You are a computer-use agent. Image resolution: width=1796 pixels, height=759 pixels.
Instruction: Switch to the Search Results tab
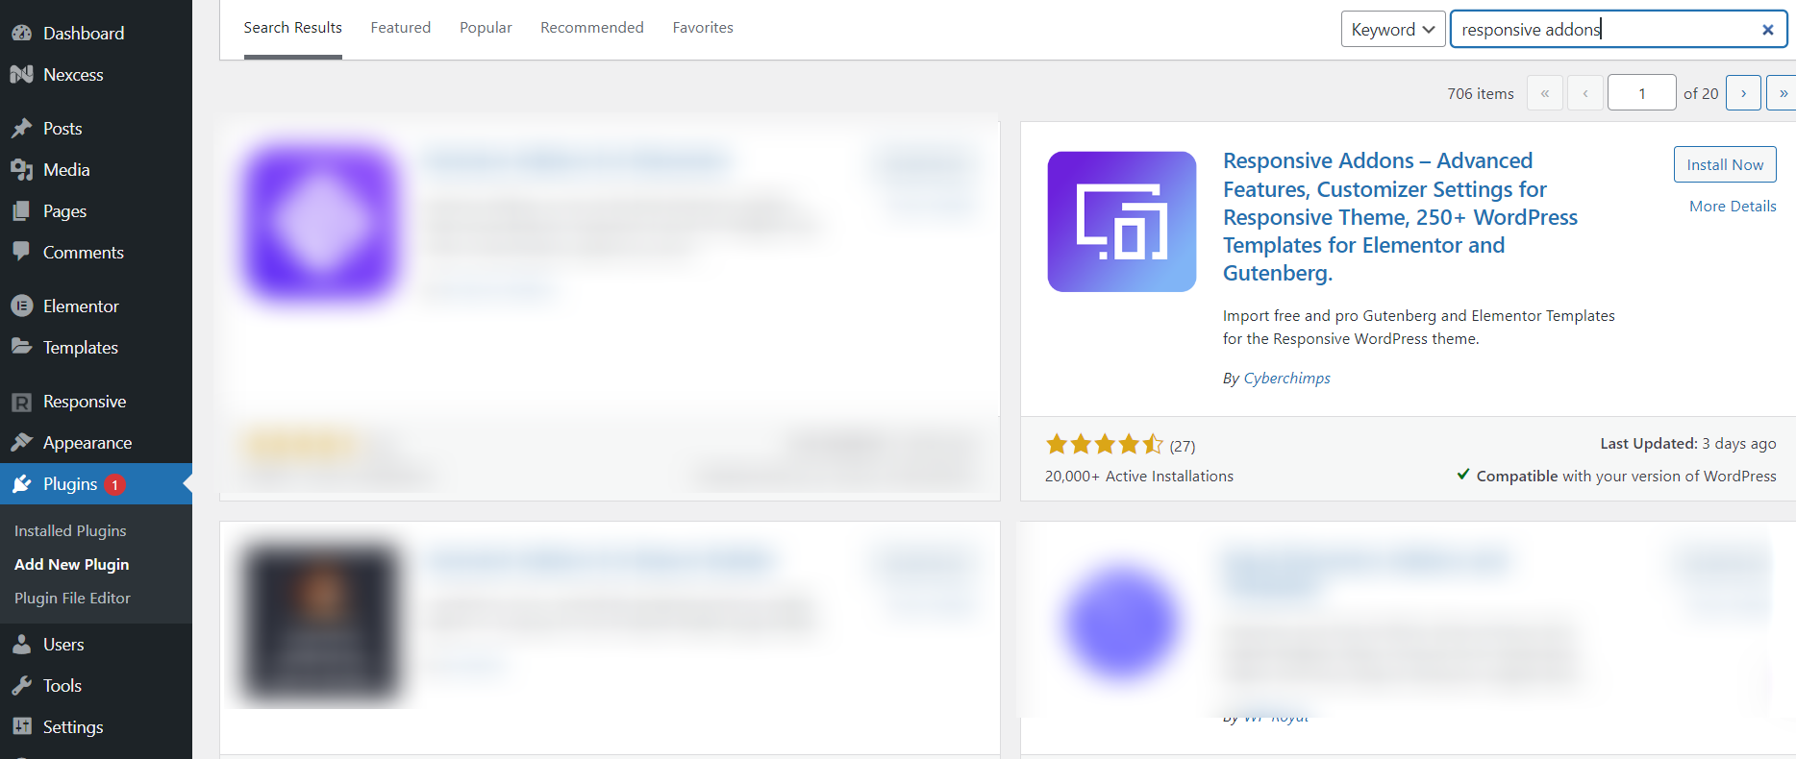point(292,29)
